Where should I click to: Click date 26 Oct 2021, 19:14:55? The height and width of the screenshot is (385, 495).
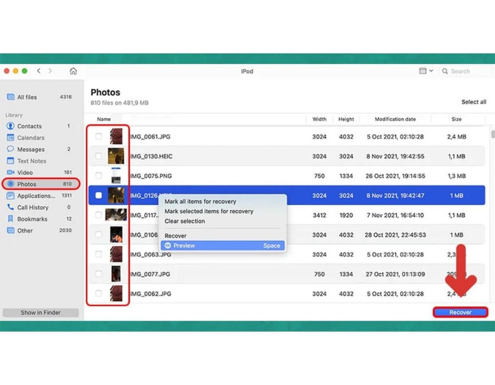[395, 176]
